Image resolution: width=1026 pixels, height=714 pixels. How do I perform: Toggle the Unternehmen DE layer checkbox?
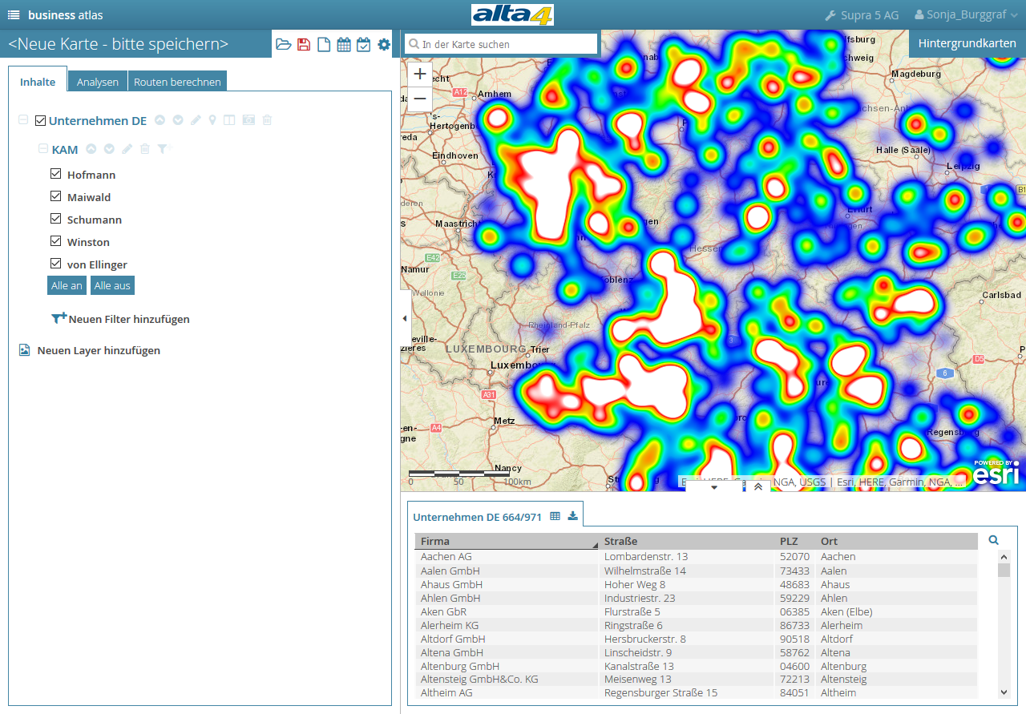pyautogui.click(x=41, y=121)
